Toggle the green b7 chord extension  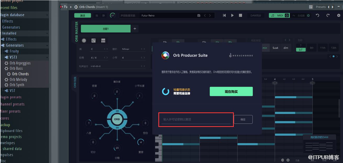click(301, 49)
